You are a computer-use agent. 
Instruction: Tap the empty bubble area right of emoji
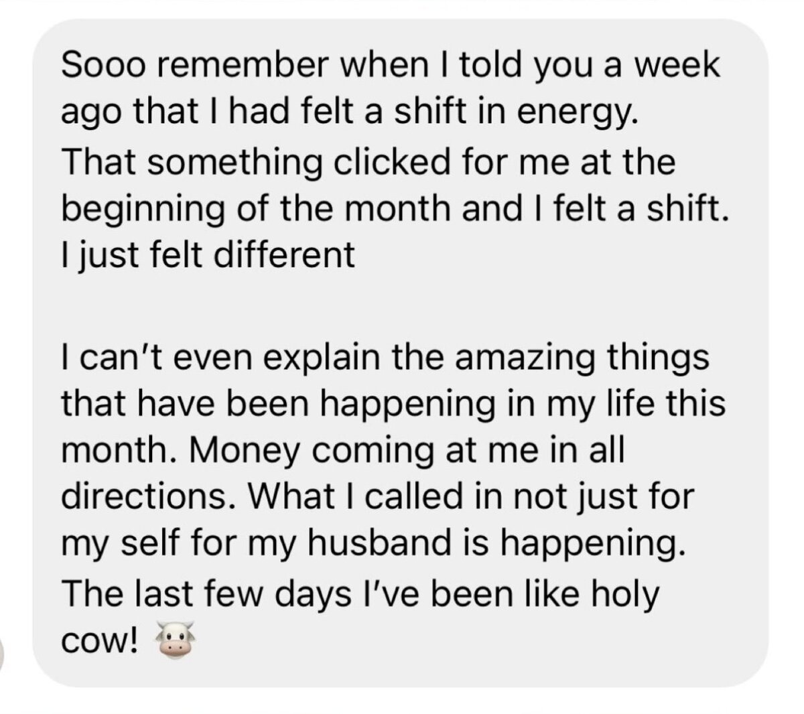(x=469, y=642)
